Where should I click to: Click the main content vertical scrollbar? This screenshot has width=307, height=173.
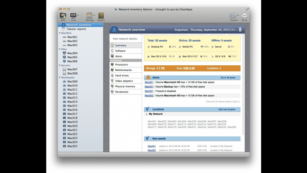tap(243, 88)
